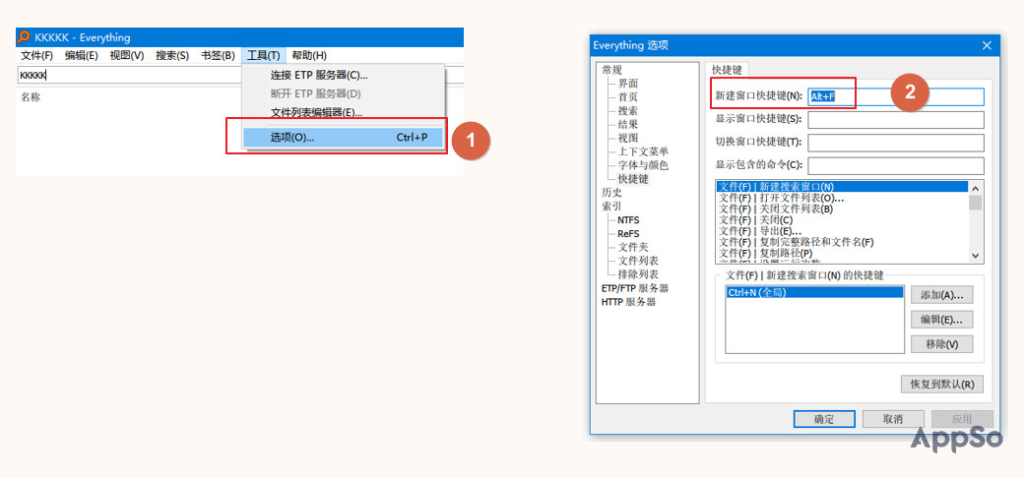The width and height of the screenshot is (1025, 478).
Task: Open the 帮助(H) menu
Action: pyautogui.click(x=309, y=56)
